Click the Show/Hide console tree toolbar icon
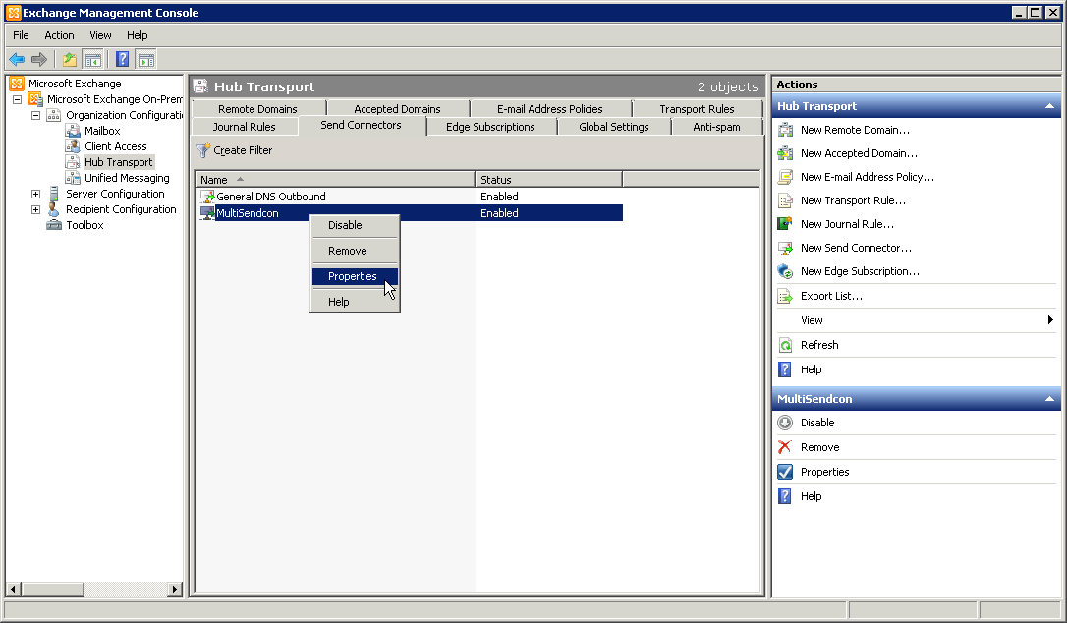 [x=93, y=59]
